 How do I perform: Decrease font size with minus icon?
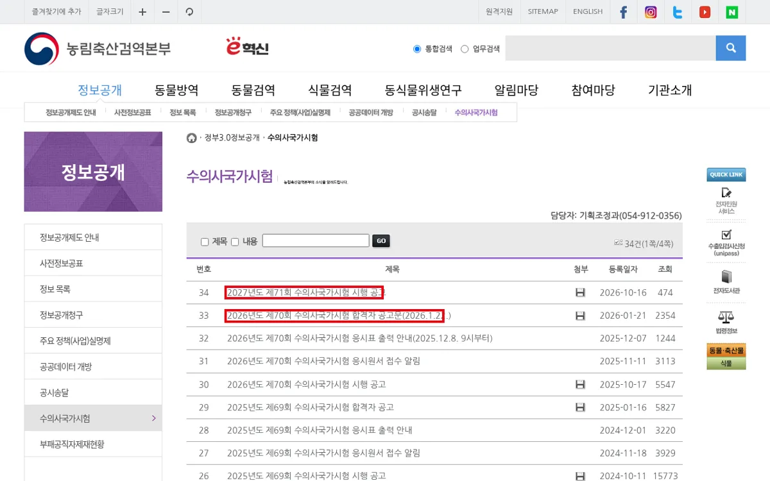coord(166,12)
